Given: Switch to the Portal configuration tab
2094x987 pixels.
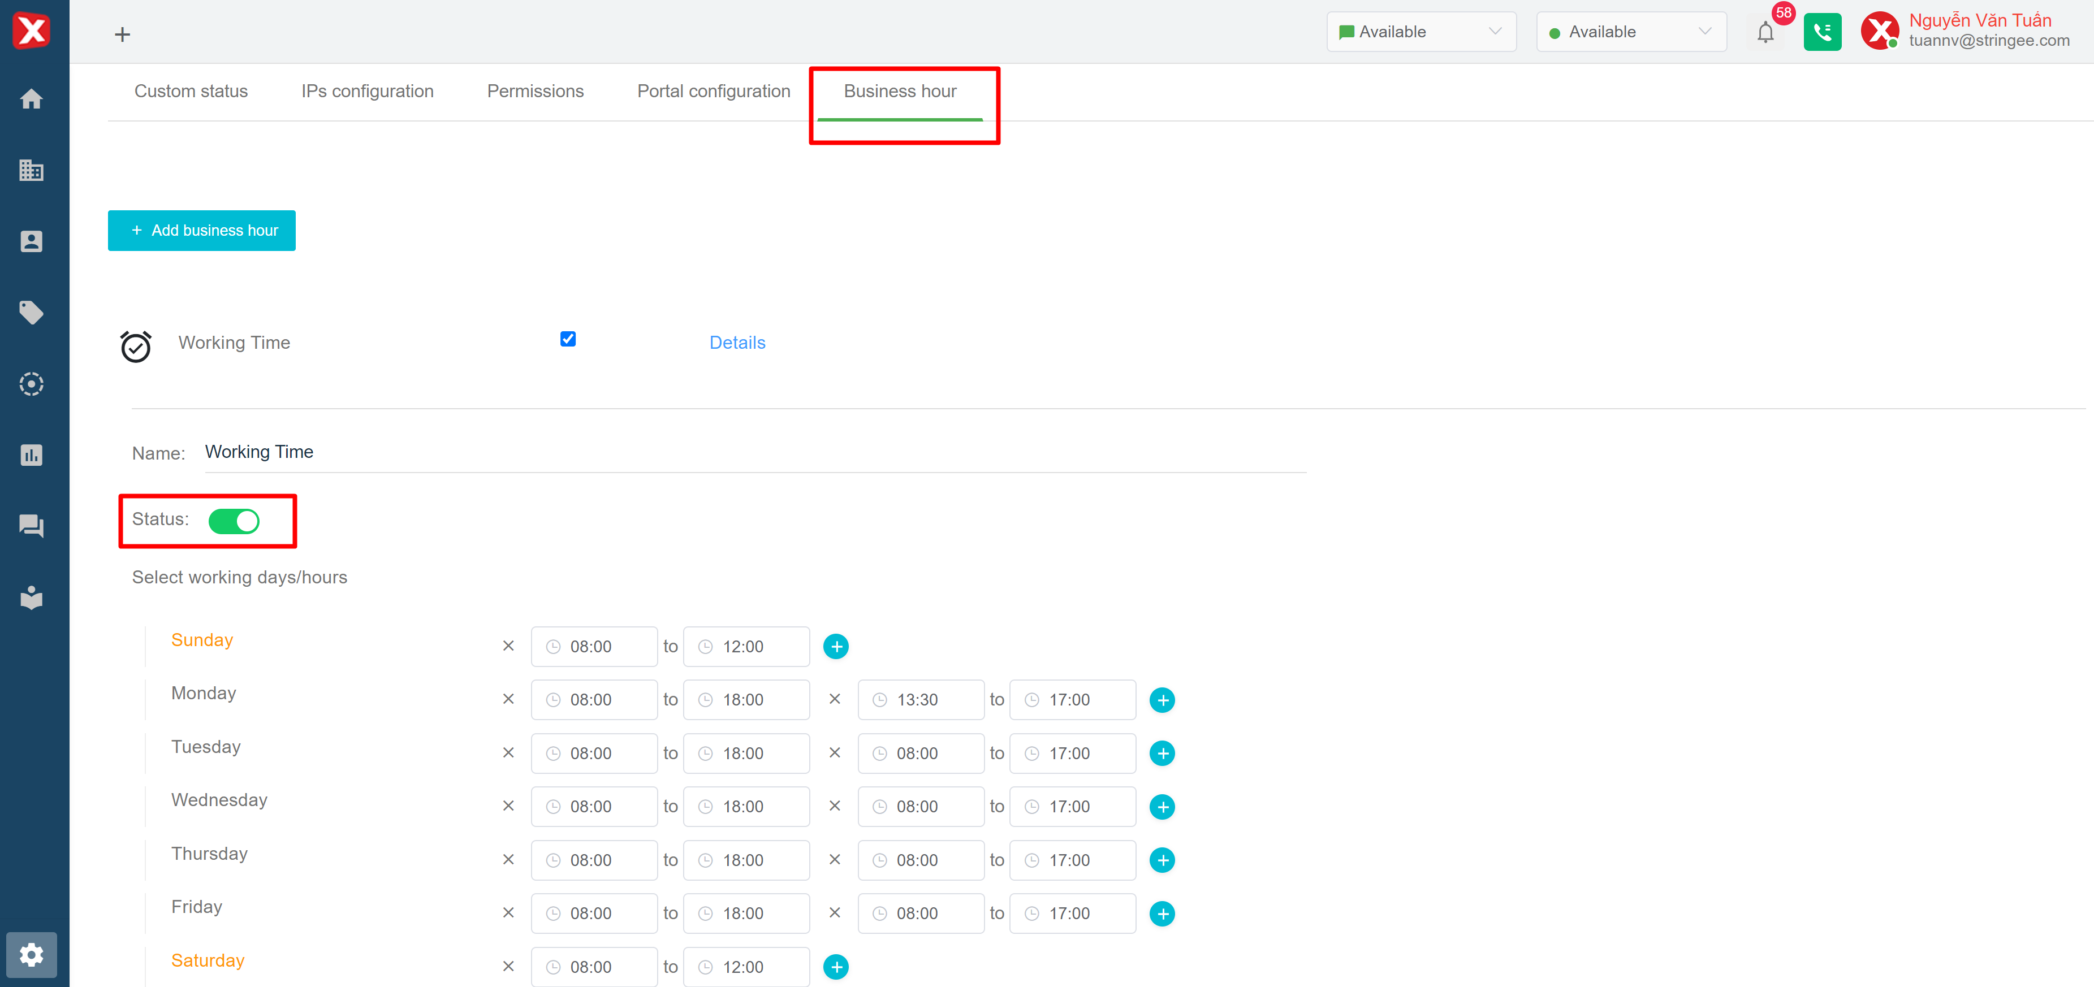Looking at the screenshot, I should pos(713,91).
